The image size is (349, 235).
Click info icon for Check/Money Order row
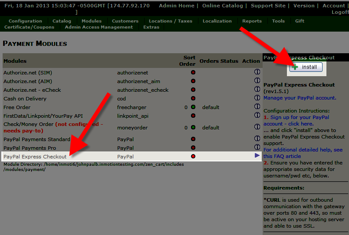(257, 127)
